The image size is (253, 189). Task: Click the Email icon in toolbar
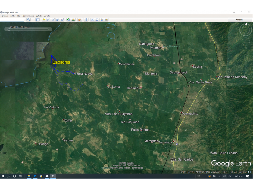92,19
